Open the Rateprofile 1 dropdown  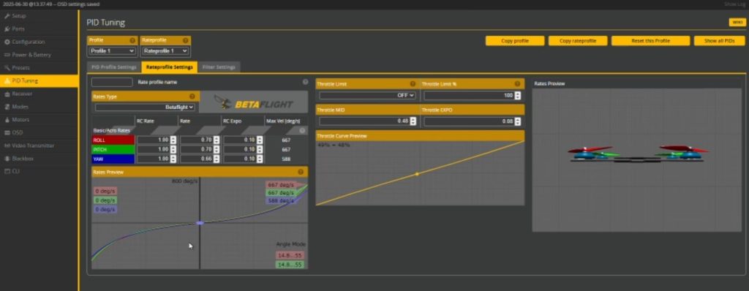pos(165,50)
